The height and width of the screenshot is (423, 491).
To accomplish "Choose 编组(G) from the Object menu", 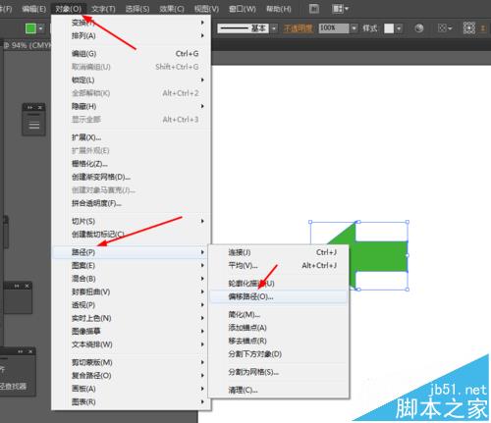I will (x=131, y=53).
